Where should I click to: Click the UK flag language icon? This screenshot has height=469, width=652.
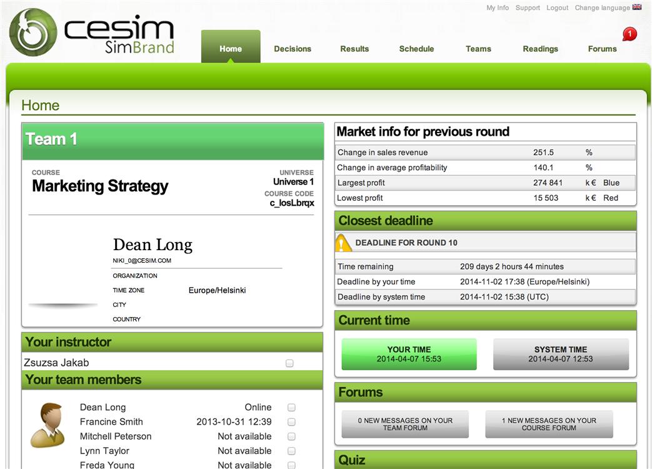[x=637, y=7]
